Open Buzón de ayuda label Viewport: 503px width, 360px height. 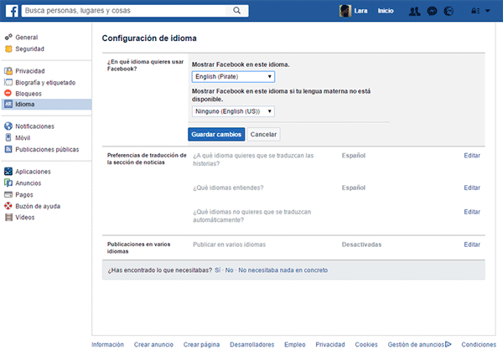[x=38, y=206]
